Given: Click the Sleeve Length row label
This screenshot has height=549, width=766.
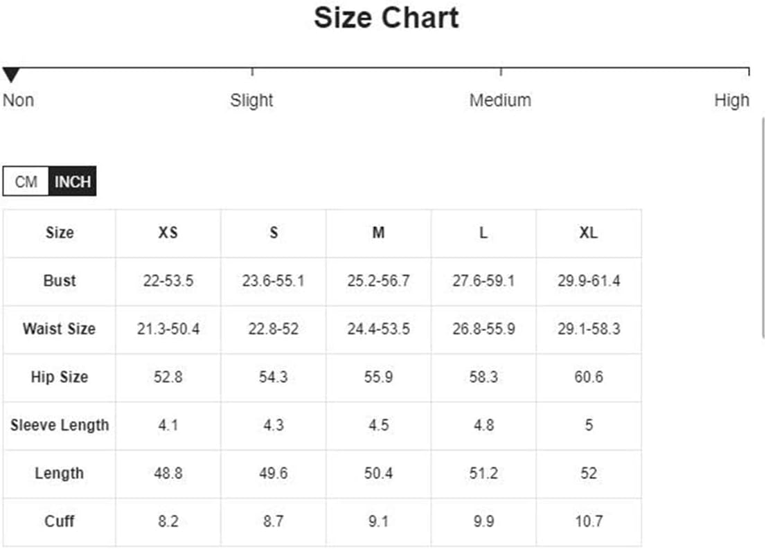Looking at the screenshot, I should point(60,425).
